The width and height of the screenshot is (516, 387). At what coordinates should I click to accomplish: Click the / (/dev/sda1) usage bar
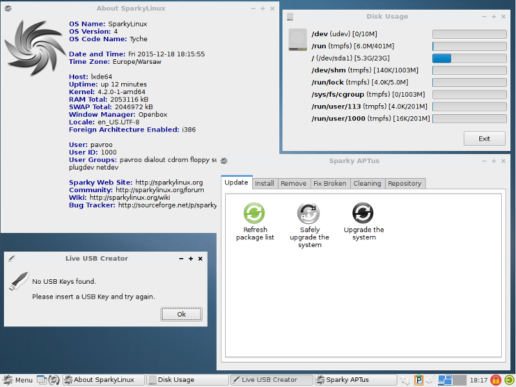(x=470, y=58)
